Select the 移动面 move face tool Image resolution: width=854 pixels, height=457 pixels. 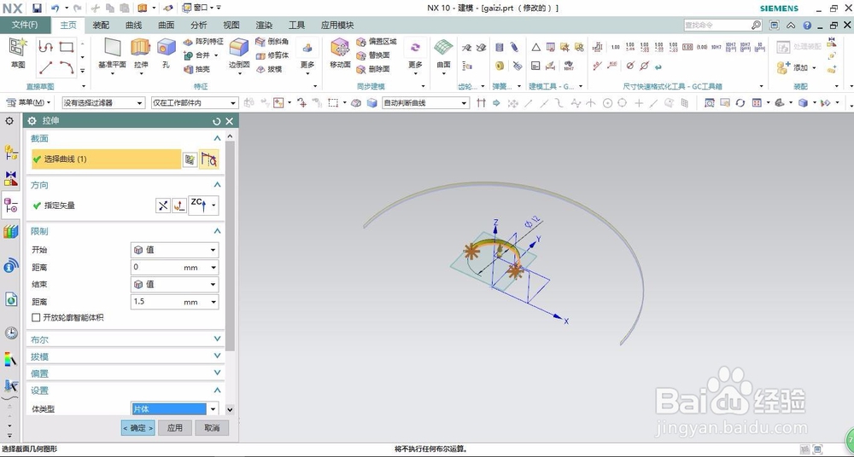click(x=340, y=54)
